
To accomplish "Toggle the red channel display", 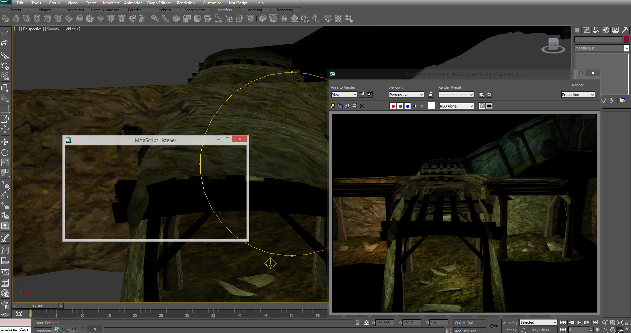I will (393, 106).
